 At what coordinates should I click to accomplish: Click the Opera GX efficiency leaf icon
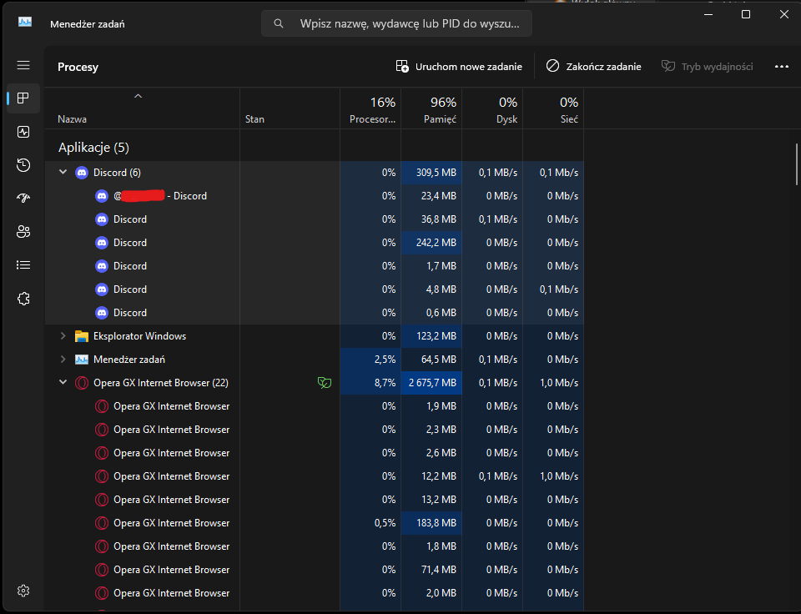pyautogui.click(x=325, y=383)
